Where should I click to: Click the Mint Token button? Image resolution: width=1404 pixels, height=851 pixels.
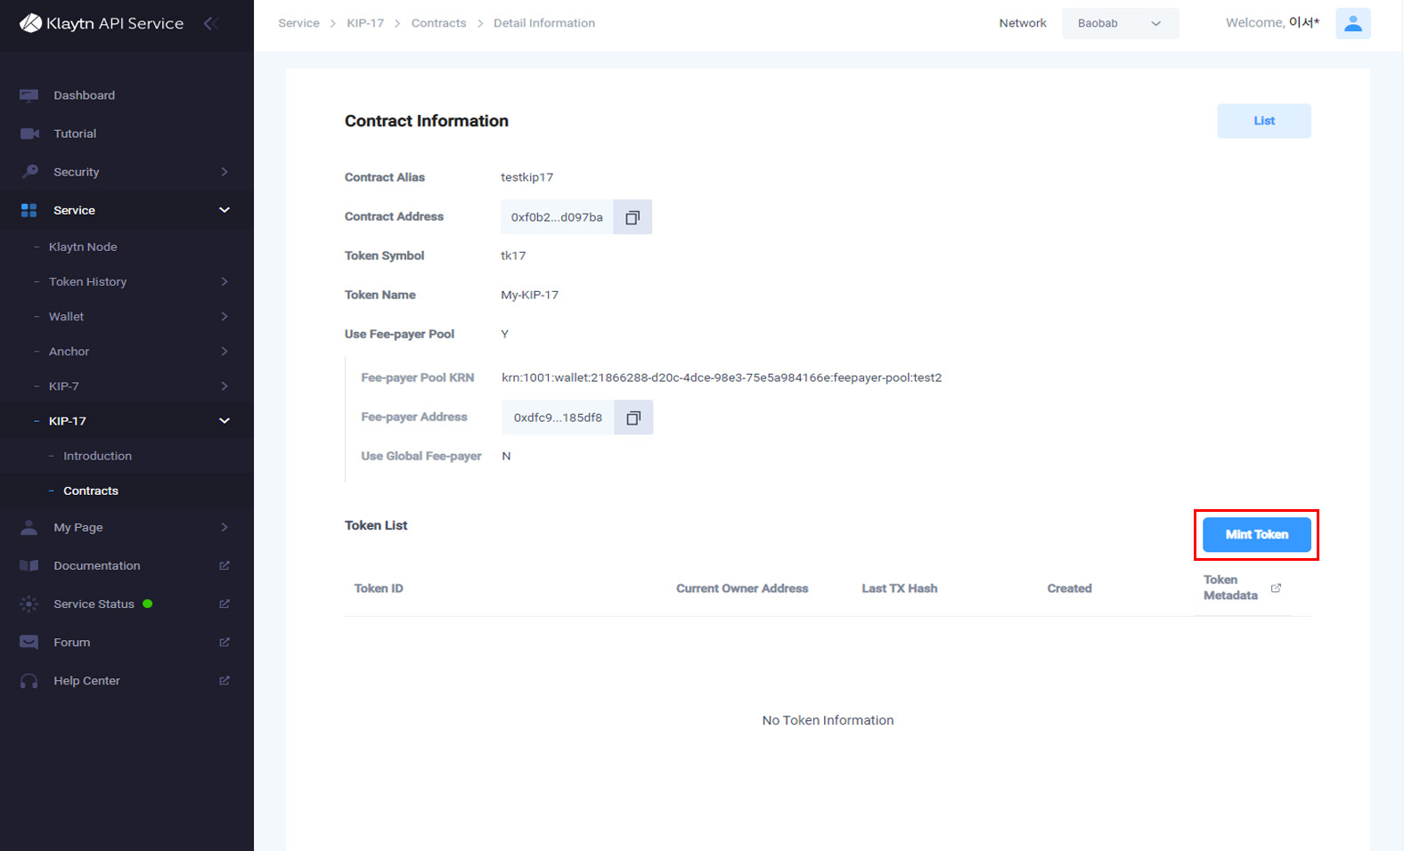1256,534
